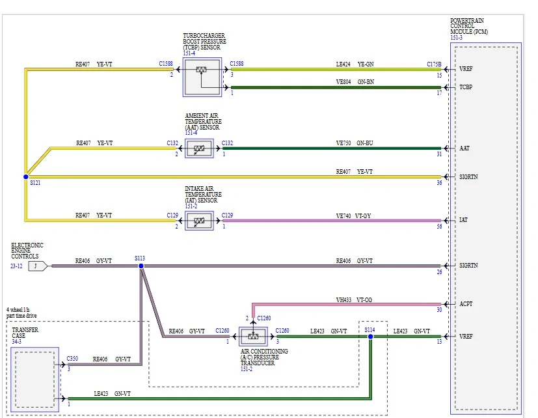Open the 151-4 link under AAT Sensor
Image resolution: width=538 pixels, height=418 pixels.
(191, 133)
